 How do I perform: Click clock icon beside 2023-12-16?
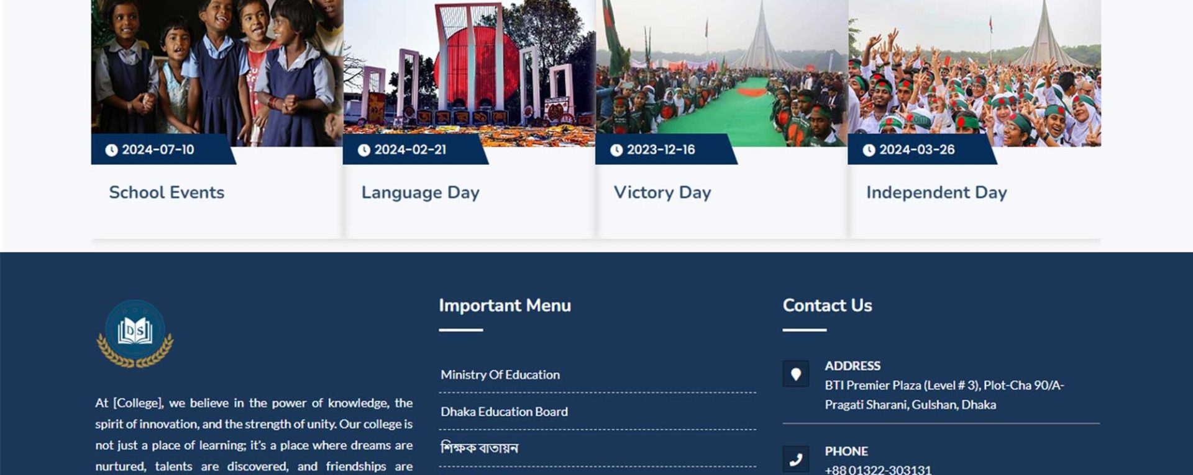coord(616,150)
